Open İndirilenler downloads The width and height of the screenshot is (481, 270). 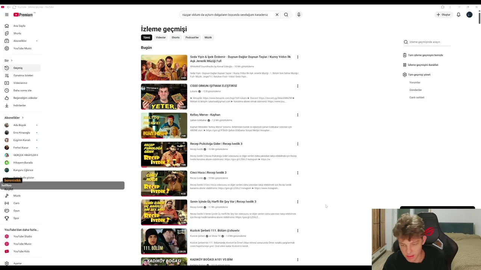pyautogui.click(x=21, y=105)
